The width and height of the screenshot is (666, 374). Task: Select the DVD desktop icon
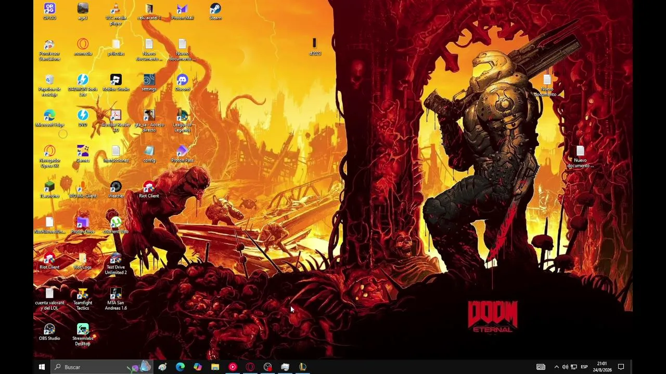tap(83, 118)
